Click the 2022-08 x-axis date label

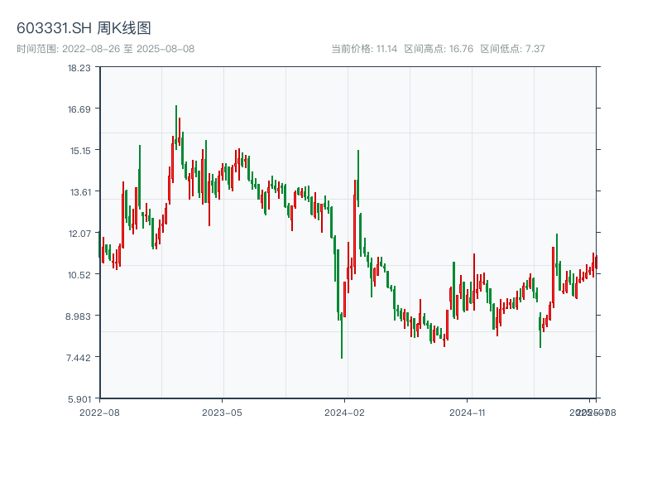pyautogui.click(x=99, y=412)
